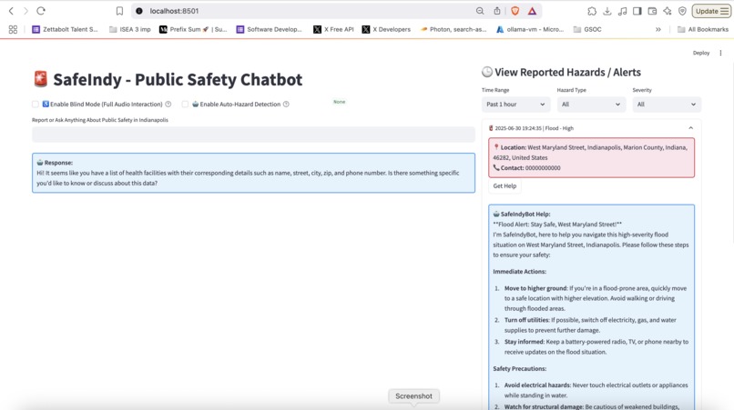The image size is (734, 410).
Task: Open Brave VPN icon
Action: (682, 11)
